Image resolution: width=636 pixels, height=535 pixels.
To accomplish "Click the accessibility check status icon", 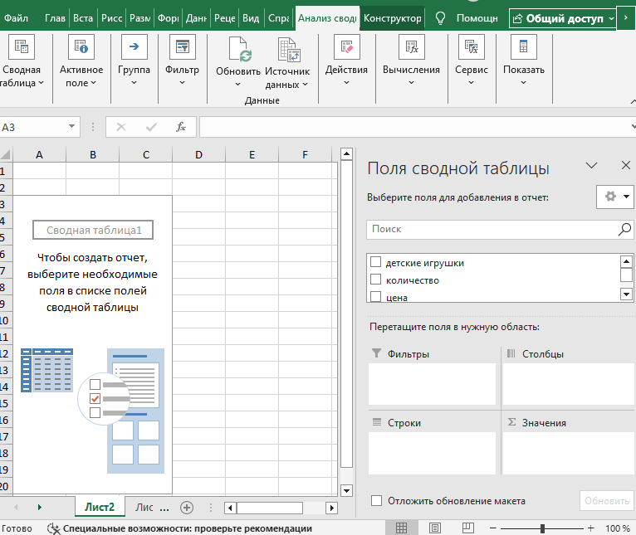I will click(x=53, y=528).
